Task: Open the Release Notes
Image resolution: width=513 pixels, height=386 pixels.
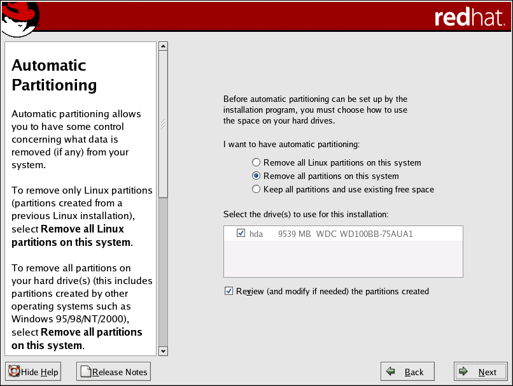Action: point(113,372)
